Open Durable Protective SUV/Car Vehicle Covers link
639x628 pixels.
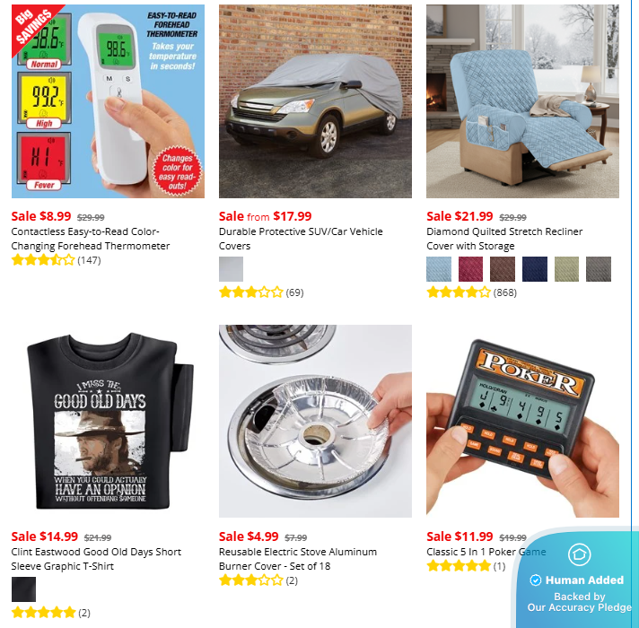(301, 239)
